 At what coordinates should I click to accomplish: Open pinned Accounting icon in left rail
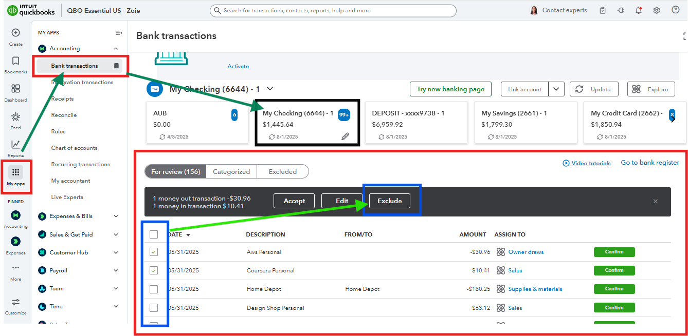(x=15, y=215)
